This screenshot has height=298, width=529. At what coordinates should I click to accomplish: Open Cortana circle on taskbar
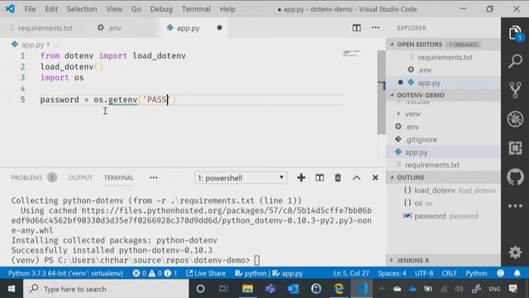[x=200, y=289]
